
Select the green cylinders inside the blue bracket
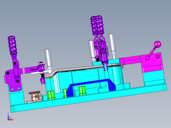pos(82,91)
